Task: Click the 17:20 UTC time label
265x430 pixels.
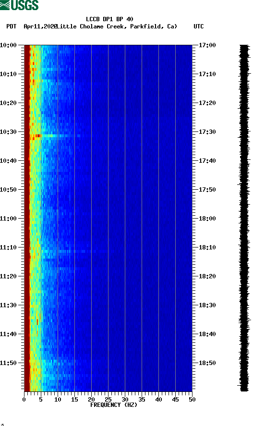Action: pos(207,103)
